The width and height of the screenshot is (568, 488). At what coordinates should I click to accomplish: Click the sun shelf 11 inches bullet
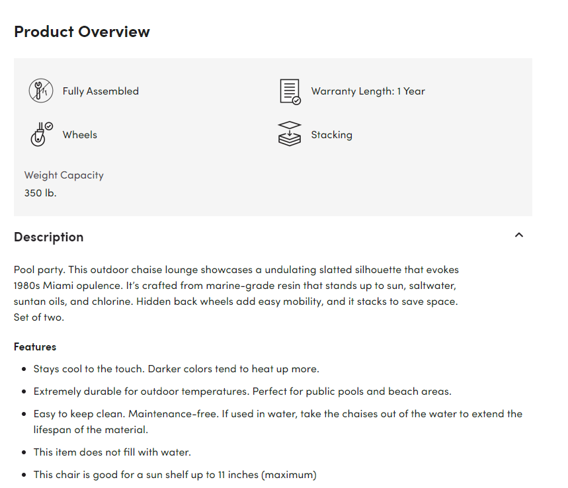(x=175, y=475)
